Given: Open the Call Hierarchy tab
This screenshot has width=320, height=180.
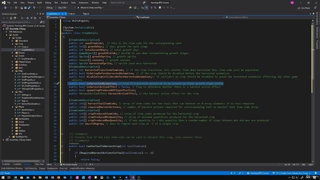Looking at the screenshot, I should [31, 168].
